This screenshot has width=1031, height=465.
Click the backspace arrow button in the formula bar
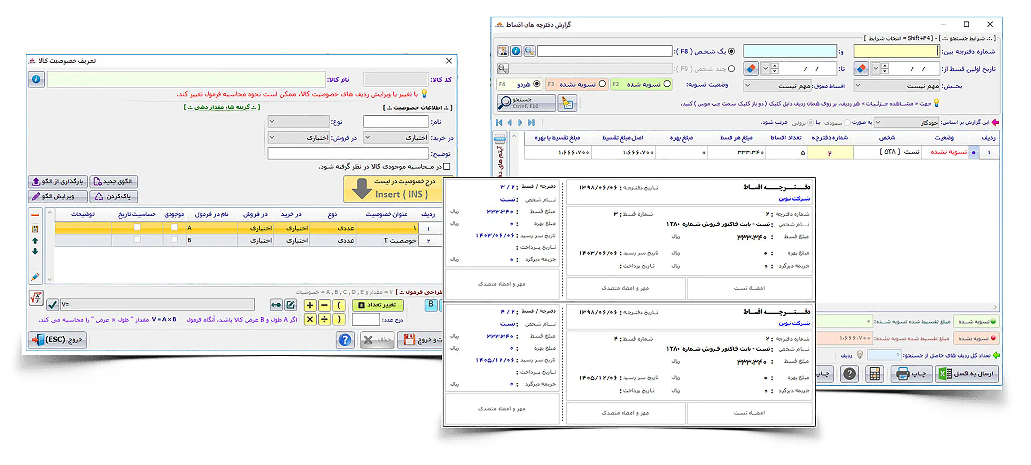point(276,305)
